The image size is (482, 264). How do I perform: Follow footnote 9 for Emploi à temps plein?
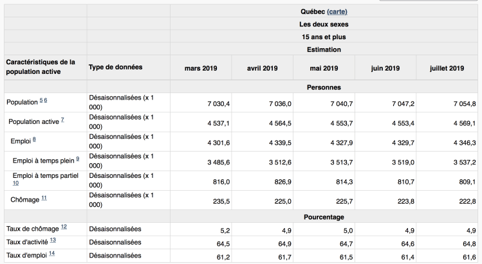coord(77,159)
